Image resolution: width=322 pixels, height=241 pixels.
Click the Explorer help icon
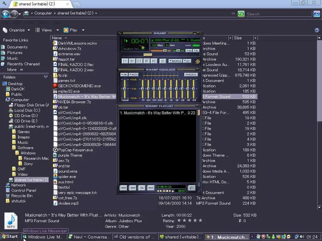317,30
